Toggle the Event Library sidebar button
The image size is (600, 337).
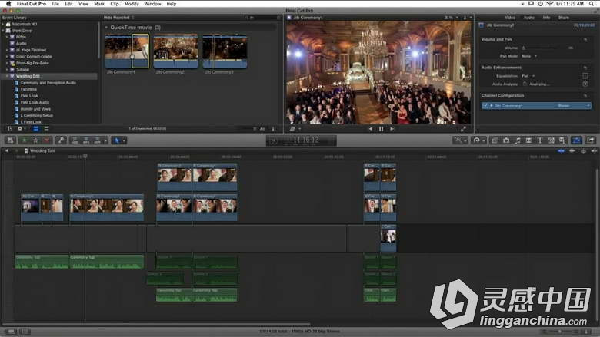[10, 129]
